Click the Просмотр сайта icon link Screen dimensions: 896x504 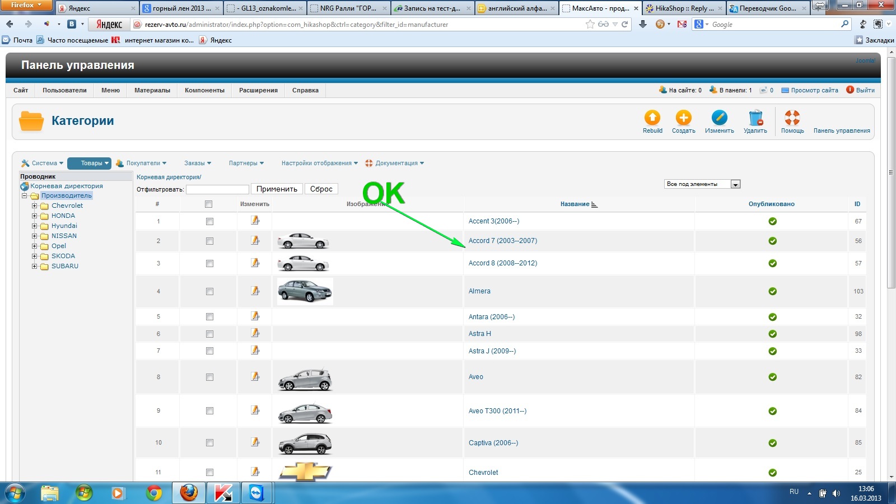785,90
